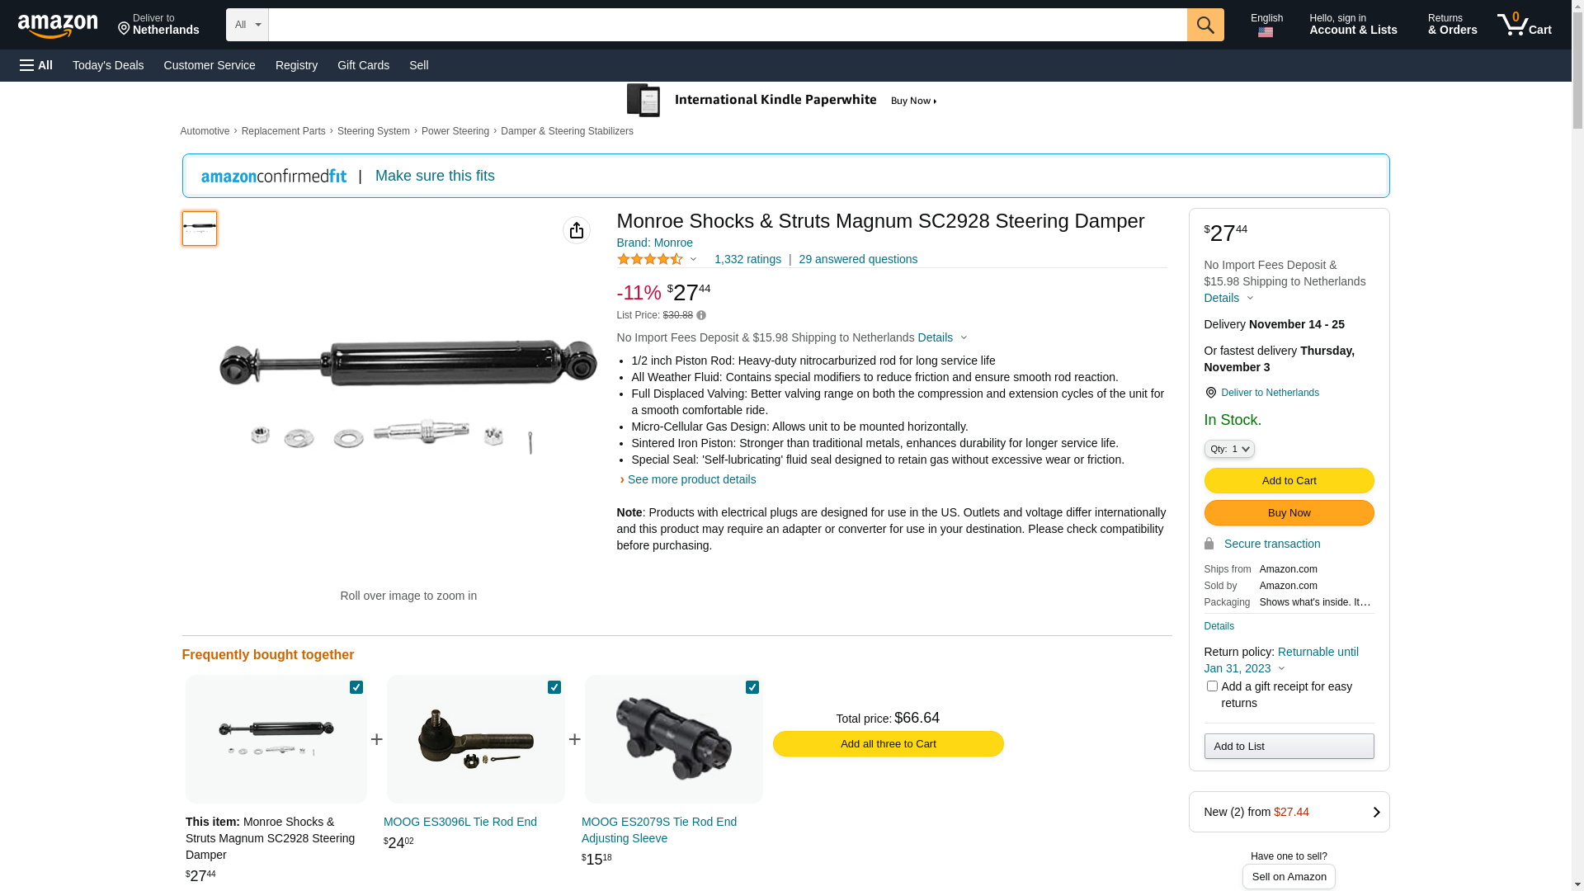
Task: Click the Buy Now button
Action: 1289,513
